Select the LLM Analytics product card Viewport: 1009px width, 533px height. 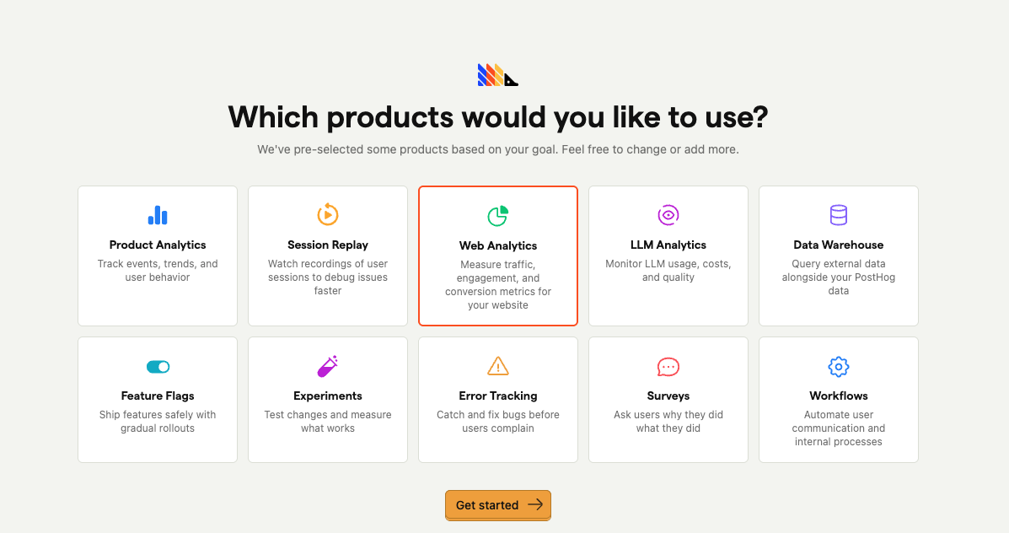(x=668, y=256)
